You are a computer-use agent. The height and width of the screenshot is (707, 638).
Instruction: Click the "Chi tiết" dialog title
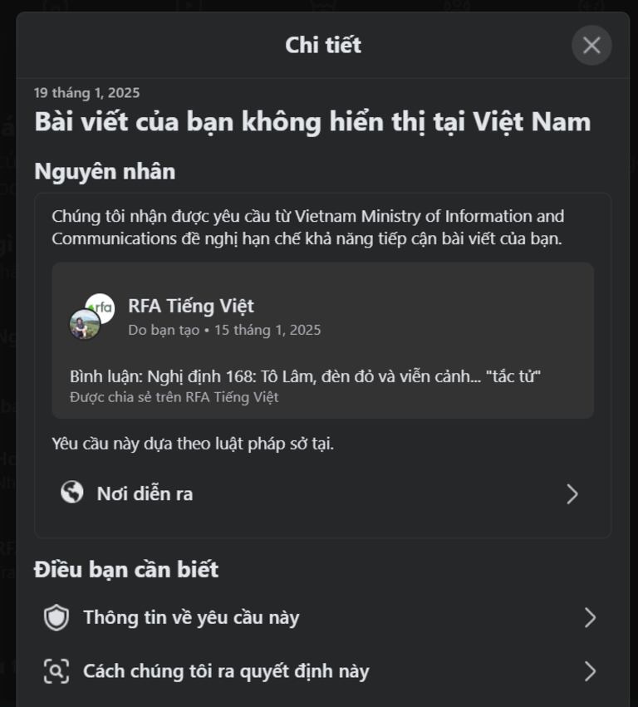click(x=324, y=46)
